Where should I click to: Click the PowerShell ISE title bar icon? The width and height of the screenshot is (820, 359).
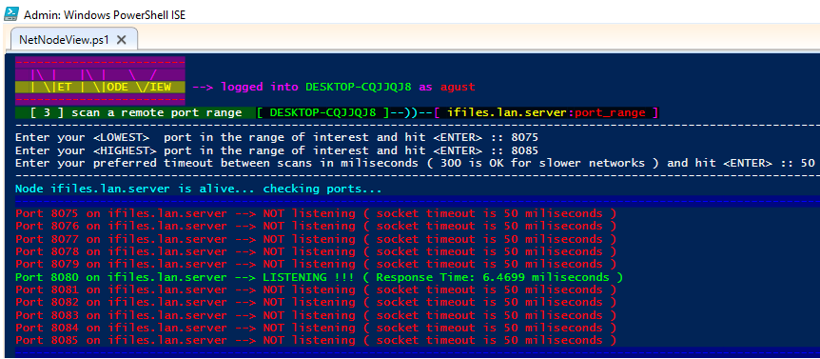[11, 13]
